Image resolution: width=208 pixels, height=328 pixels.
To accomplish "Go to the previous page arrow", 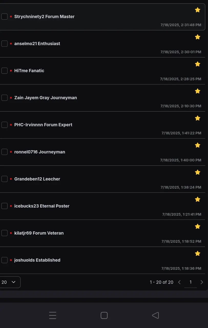I will pyautogui.click(x=179, y=282).
